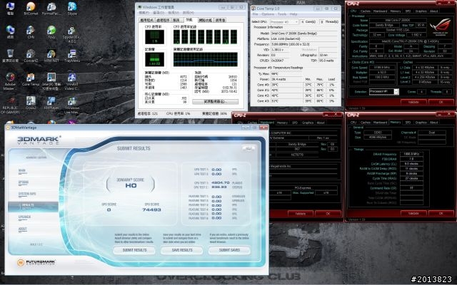457x285 pixels.
Task: Go to Main section in 3DMark Vantage sidebar
Action: (x=22, y=171)
